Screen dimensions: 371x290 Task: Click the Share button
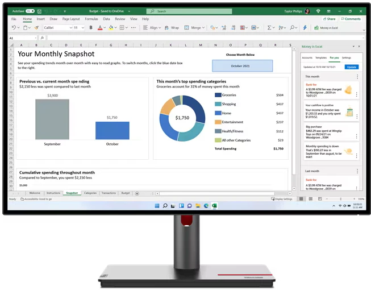point(330,19)
